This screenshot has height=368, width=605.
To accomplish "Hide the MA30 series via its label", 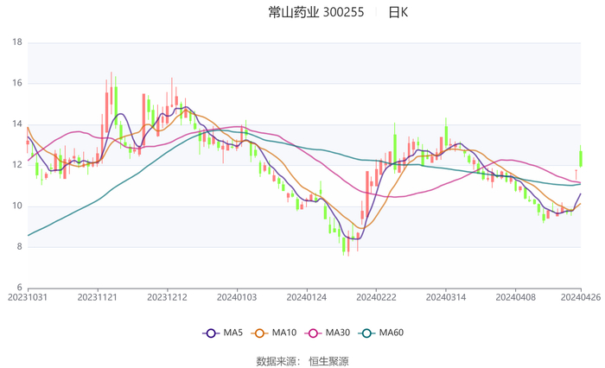I will pyautogui.click(x=338, y=333).
